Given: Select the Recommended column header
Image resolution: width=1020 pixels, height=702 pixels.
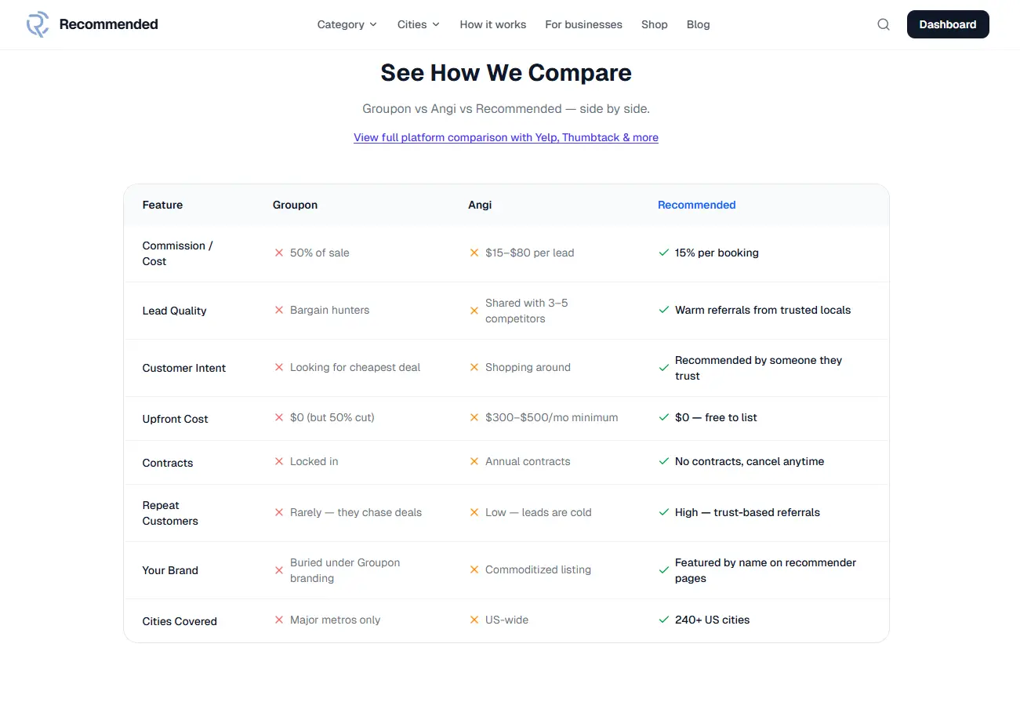Looking at the screenshot, I should click(696, 205).
